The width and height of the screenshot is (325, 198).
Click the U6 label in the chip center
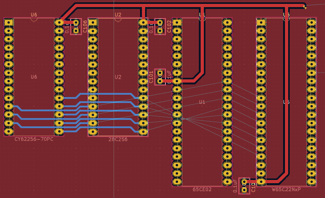tap(34, 77)
